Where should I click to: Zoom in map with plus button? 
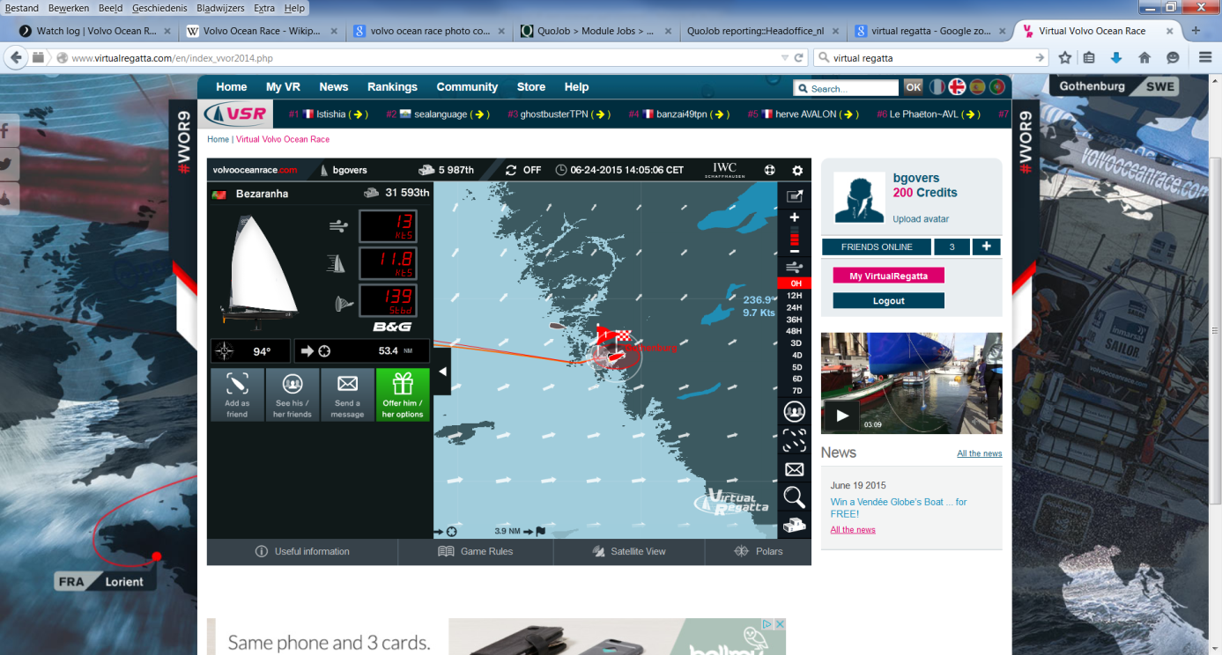[x=794, y=217]
